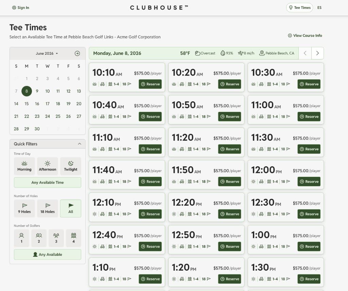Viewport: 348px width, 291px height.
Task: Click the sunrise icon on 11:20 AM card
Action: click(x=174, y=149)
